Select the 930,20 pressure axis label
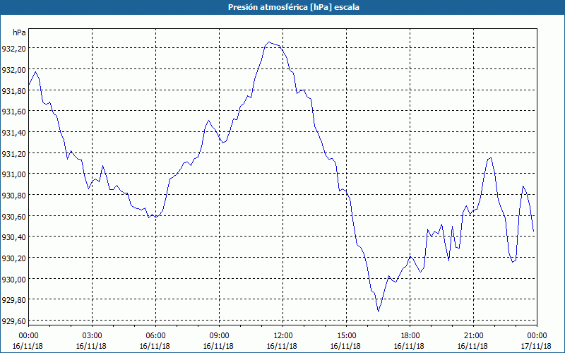The image size is (565, 353). (13, 258)
